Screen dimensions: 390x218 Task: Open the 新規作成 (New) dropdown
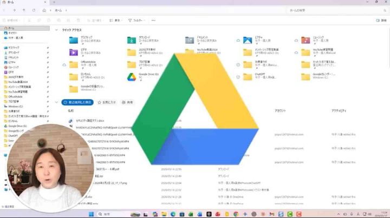(11, 21)
